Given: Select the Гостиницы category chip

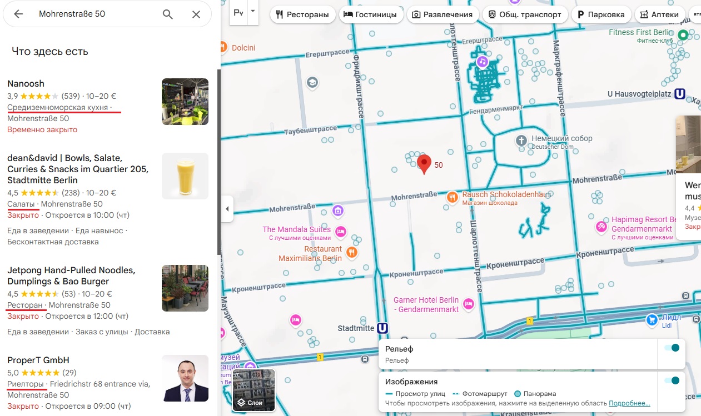Looking at the screenshot, I should 371,14.
